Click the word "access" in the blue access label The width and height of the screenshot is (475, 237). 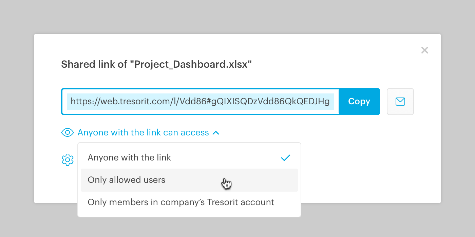[x=194, y=133]
